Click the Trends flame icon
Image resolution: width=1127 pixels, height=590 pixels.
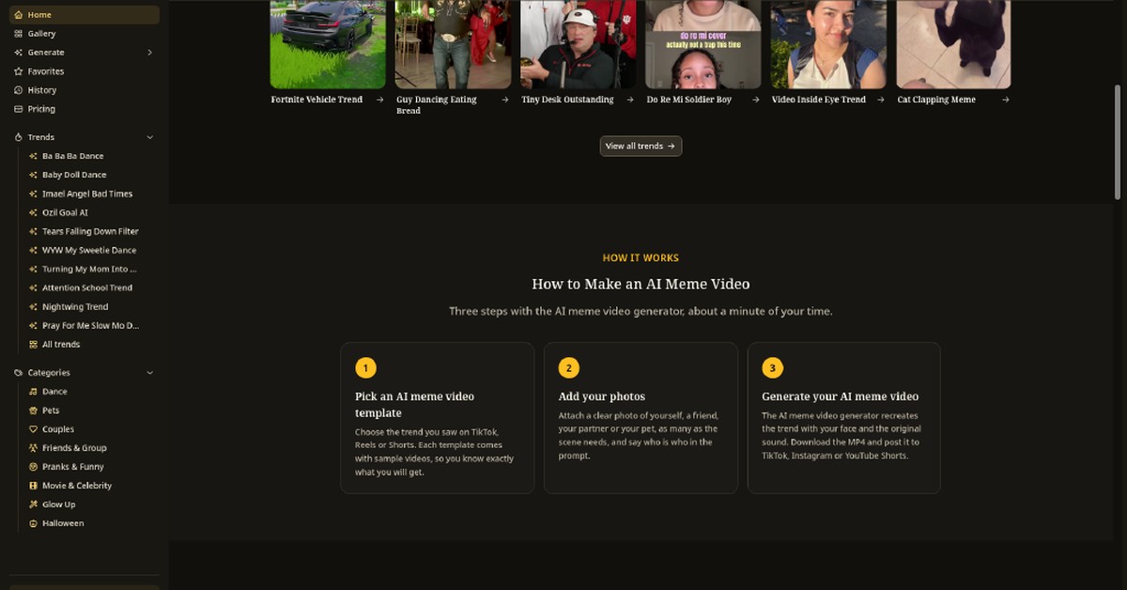point(18,137)
